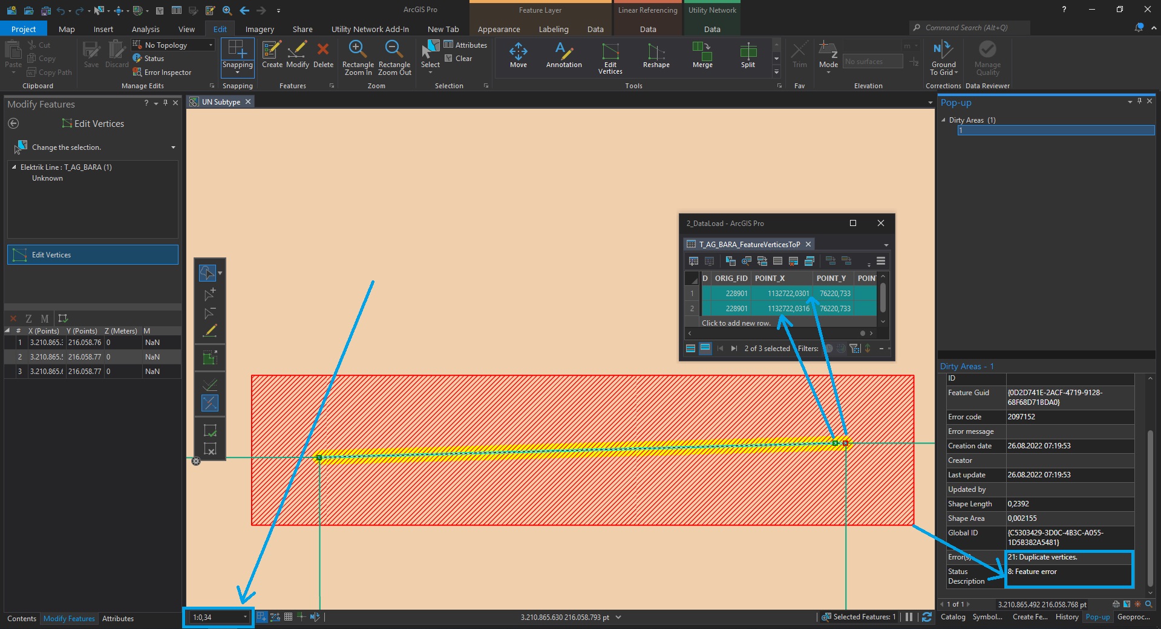Image resolution: width=1161 pixels, height=629 pixels.
Task: Pick the Reshape tool
Action: point(656,54)
